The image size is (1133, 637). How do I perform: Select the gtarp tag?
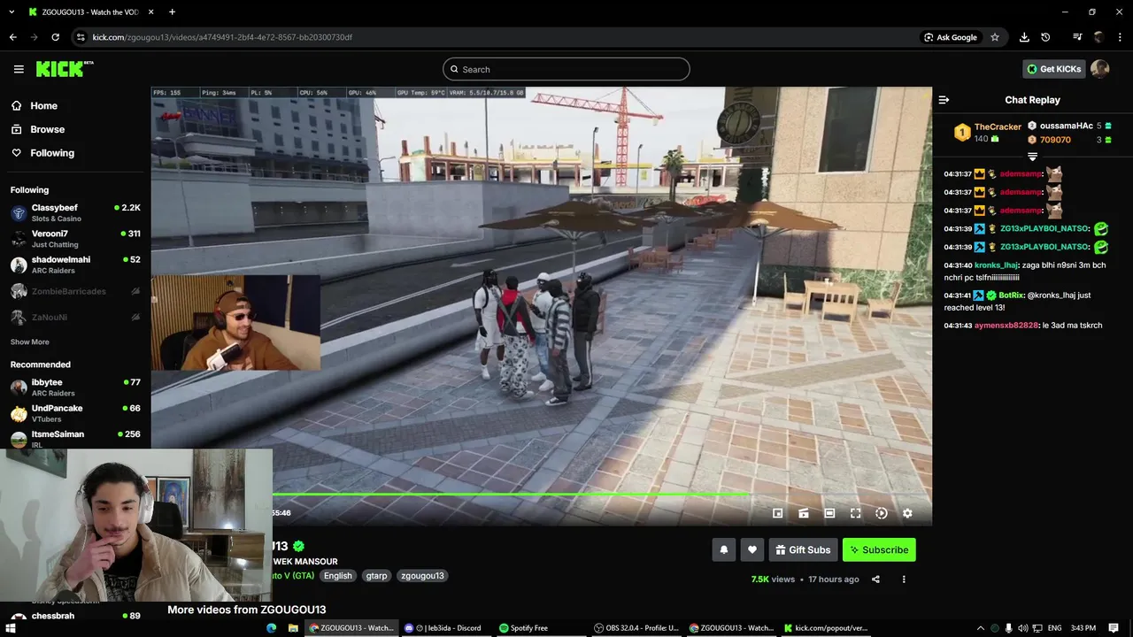pos(376,575)
